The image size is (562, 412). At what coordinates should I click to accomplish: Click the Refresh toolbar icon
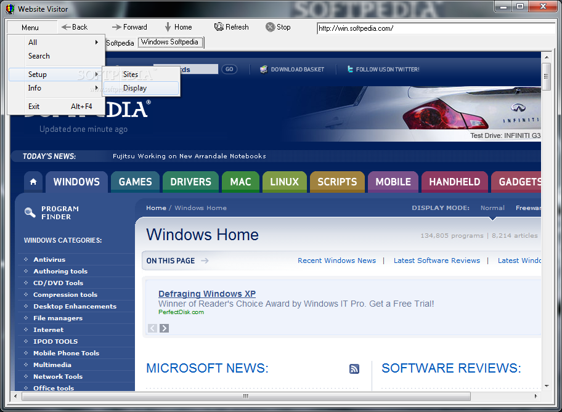click(219, 27)
